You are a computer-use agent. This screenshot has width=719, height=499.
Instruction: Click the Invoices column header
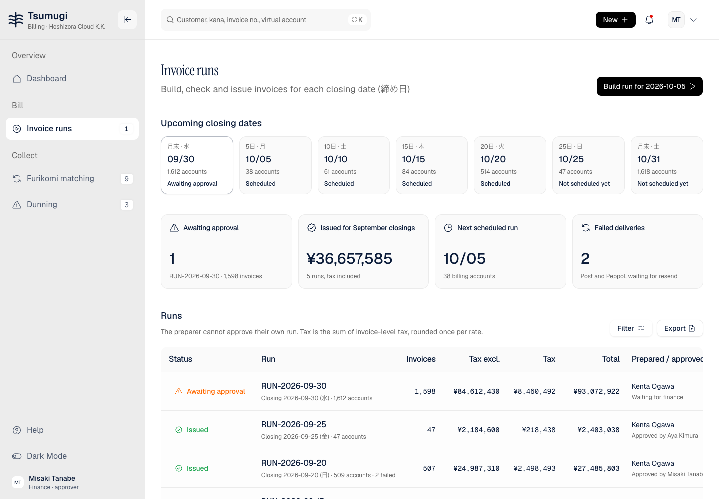421,359
